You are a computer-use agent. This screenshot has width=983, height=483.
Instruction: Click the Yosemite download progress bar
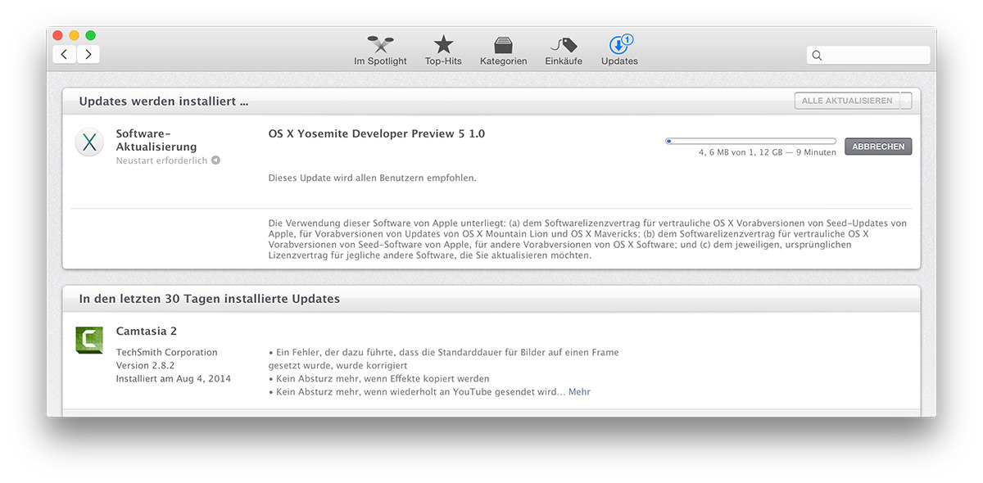(x=750, y=142)
